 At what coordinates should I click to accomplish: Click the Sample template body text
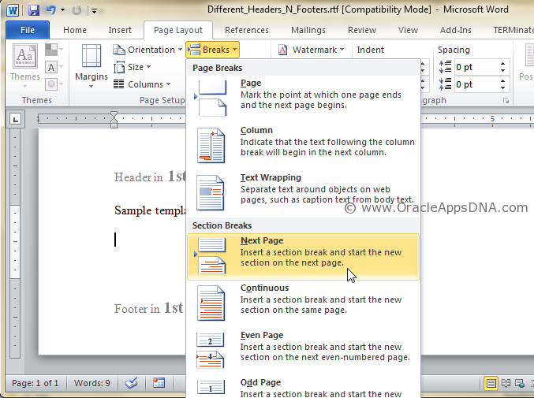pyautogui.click(x=150, y=211)
